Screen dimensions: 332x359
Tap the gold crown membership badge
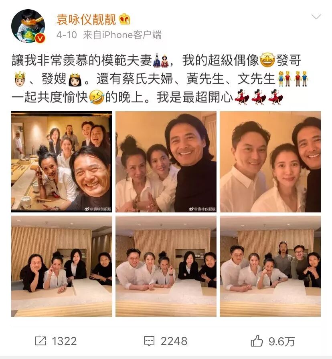pos(125,19)
